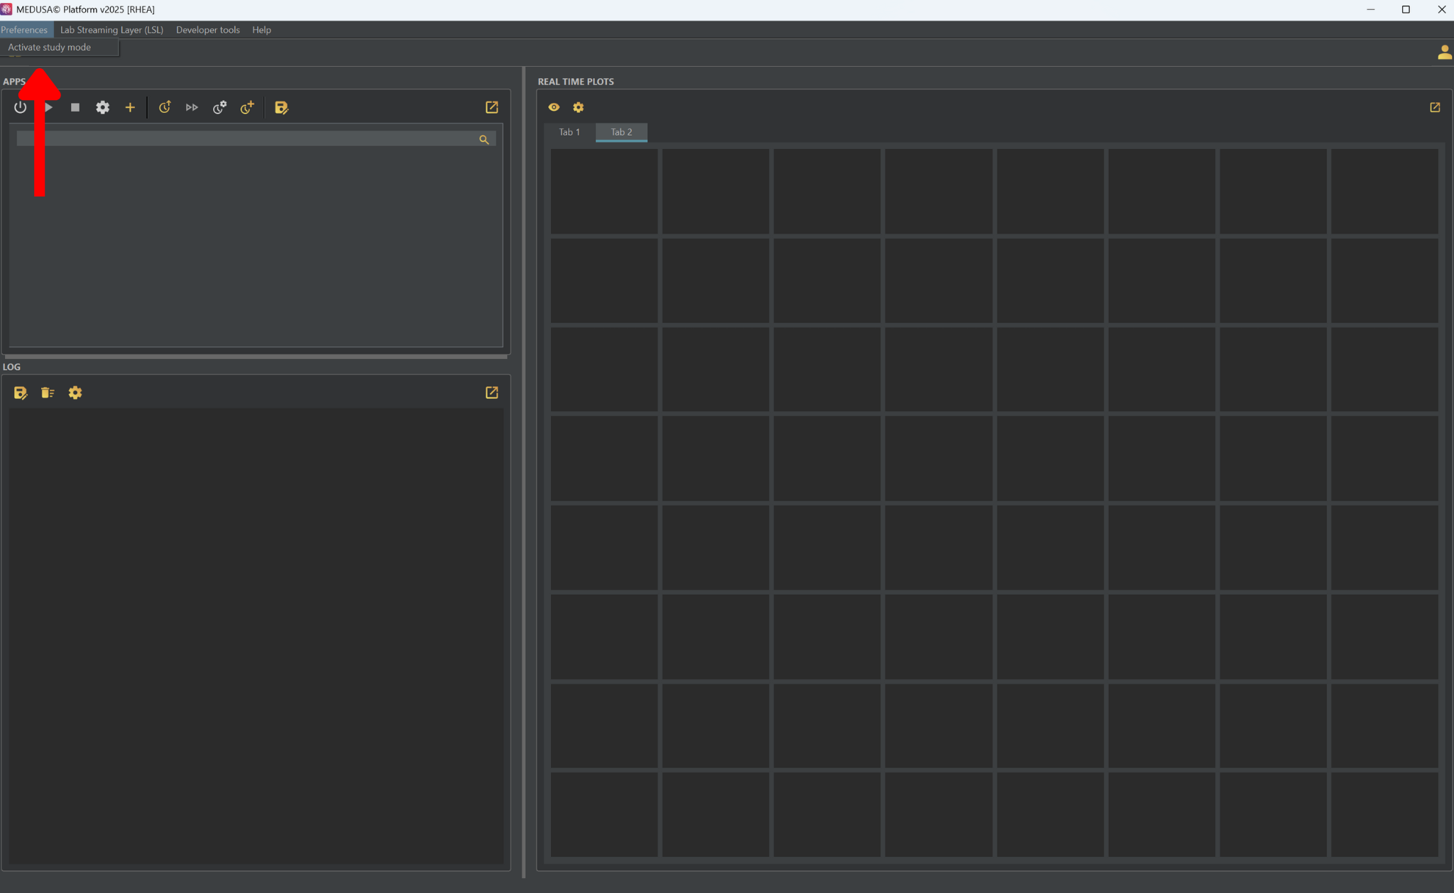The width and height of the screenshot is (1454, 893).
Task: Undock the Apps panel
Action: coord(491,107)
